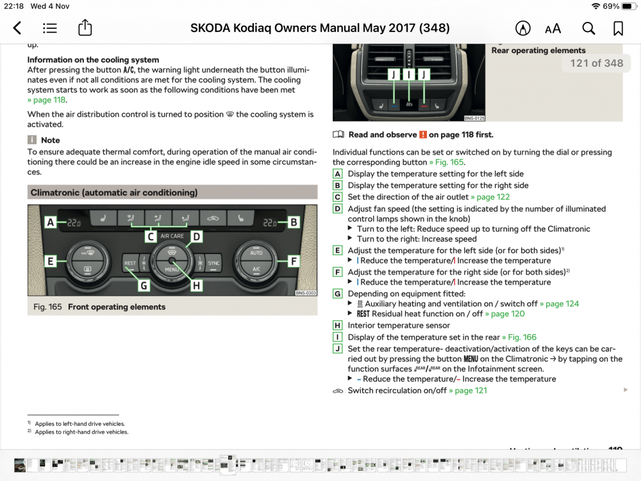Select footnote "Applies to right-hand drive vehicles."
The height and width of the screenshot is (481, 641).
(x=81, y=432)
